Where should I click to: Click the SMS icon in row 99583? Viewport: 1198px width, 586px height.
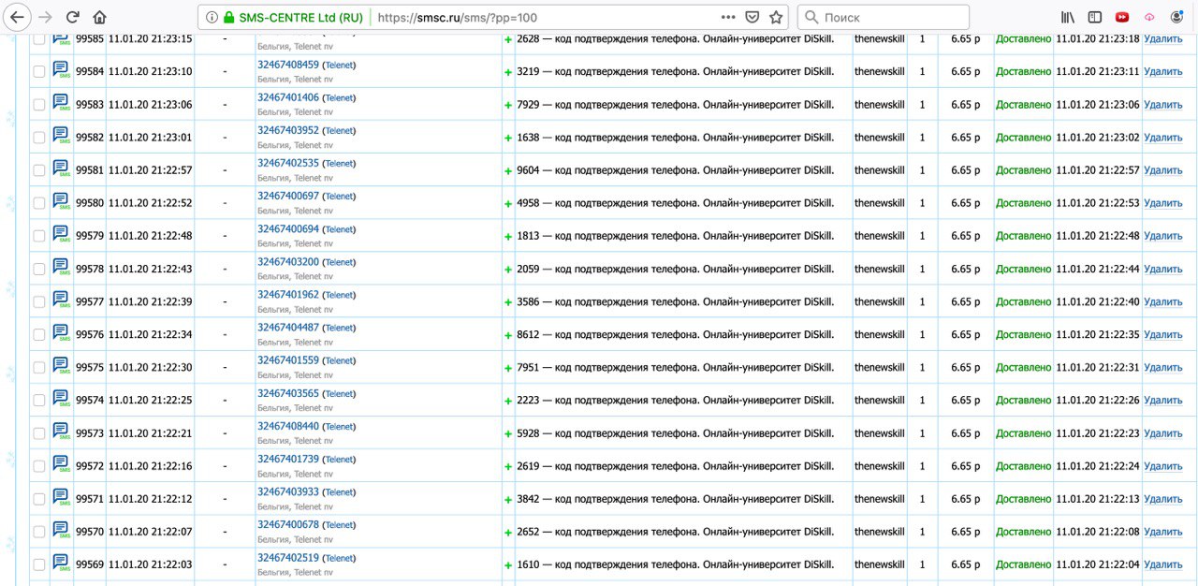click(61, 103)
